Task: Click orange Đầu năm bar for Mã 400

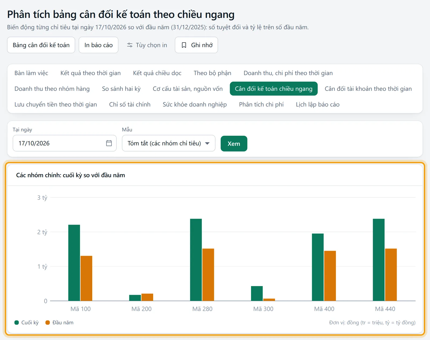Action: (330, 276)
